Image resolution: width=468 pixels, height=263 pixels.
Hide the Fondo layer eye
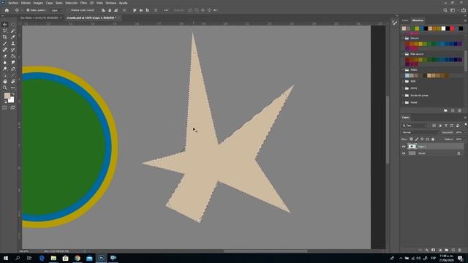(404, 153)
